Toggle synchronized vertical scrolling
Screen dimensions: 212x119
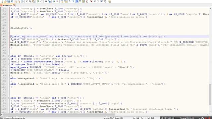click(62, 1)
